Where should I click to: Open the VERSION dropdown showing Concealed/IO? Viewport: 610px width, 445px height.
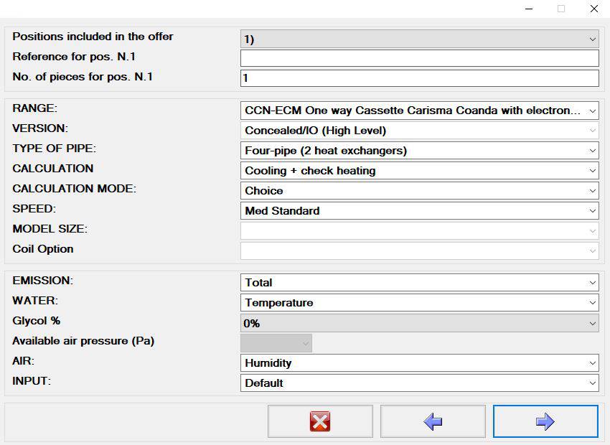419,131
